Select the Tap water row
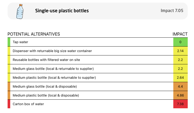 (x=98, y=42)
